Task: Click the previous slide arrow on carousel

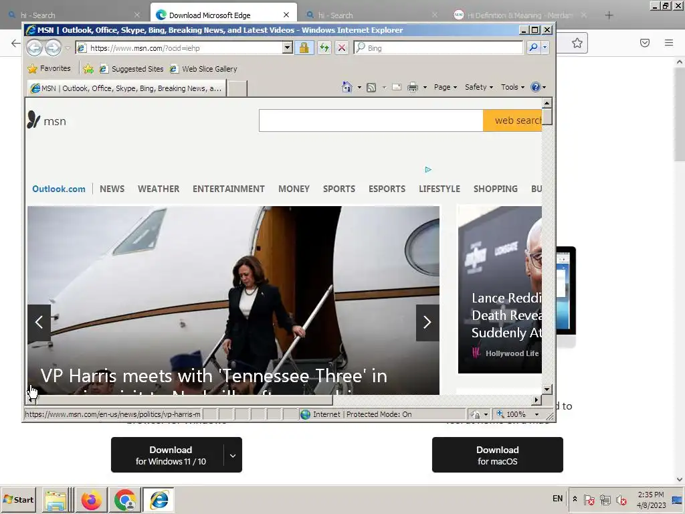Action: click(39, 323)
